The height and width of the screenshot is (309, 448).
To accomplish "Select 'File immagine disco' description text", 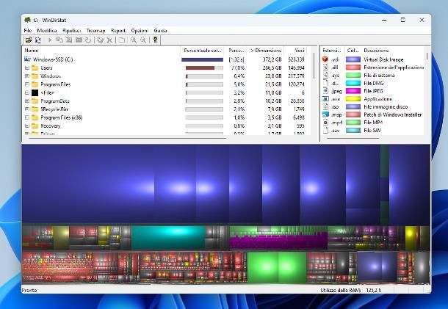I will 386,107.
